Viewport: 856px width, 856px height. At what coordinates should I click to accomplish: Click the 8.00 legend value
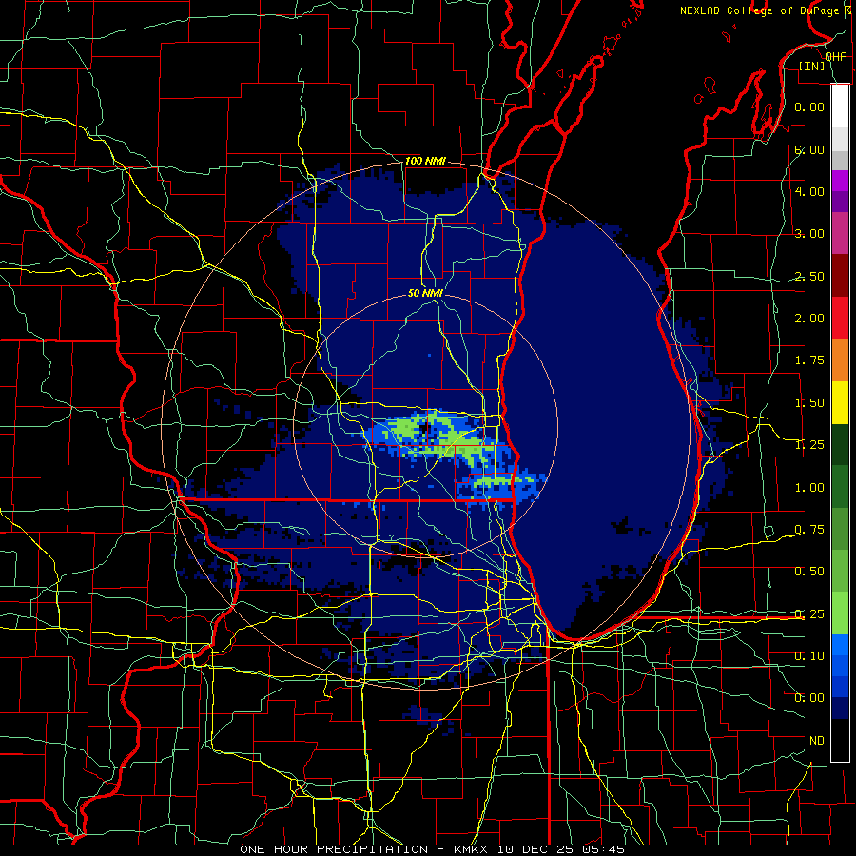[808, 107]
